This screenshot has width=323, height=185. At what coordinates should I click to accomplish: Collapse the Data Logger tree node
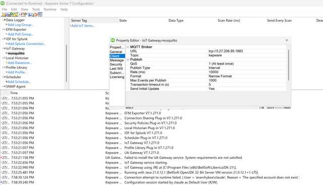click(x=3, y=20)
